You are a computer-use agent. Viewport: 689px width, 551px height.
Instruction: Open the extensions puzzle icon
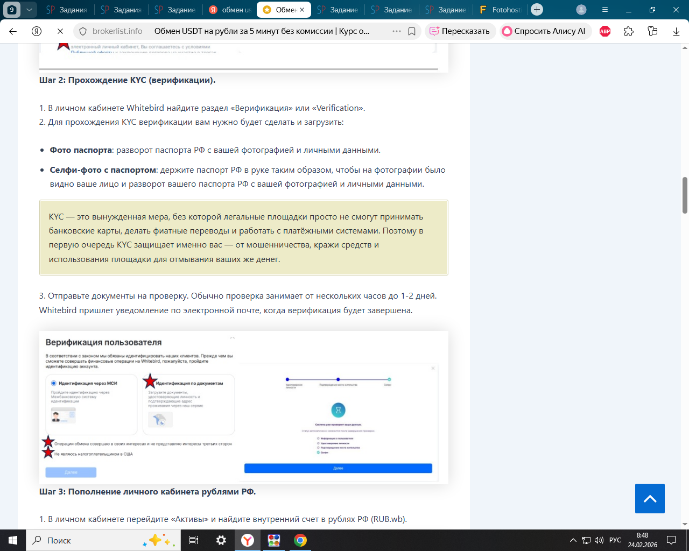tap(629, 31)
